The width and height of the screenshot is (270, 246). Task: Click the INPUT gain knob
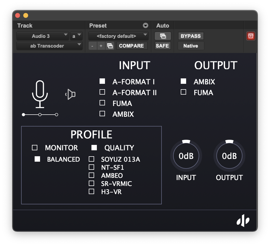(186, 156)
